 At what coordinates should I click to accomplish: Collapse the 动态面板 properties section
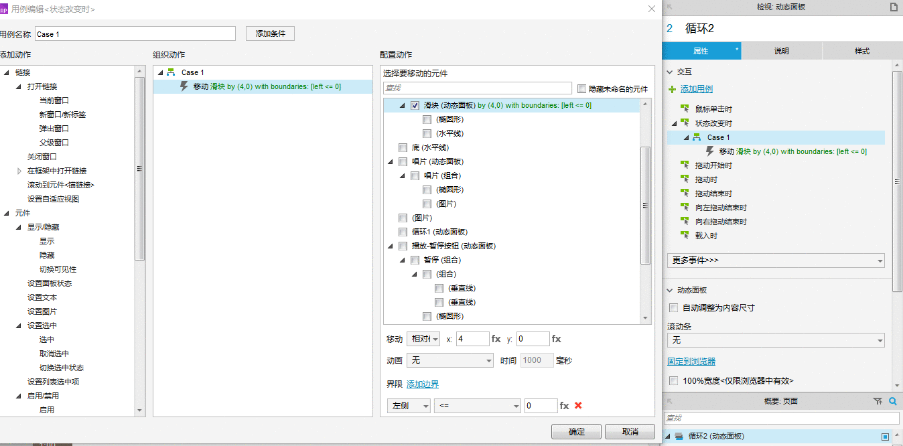pyautogui.click(x=670, y=290)
